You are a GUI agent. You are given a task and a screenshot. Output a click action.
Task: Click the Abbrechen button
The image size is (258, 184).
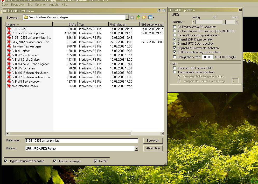click(x=153, y=148)
